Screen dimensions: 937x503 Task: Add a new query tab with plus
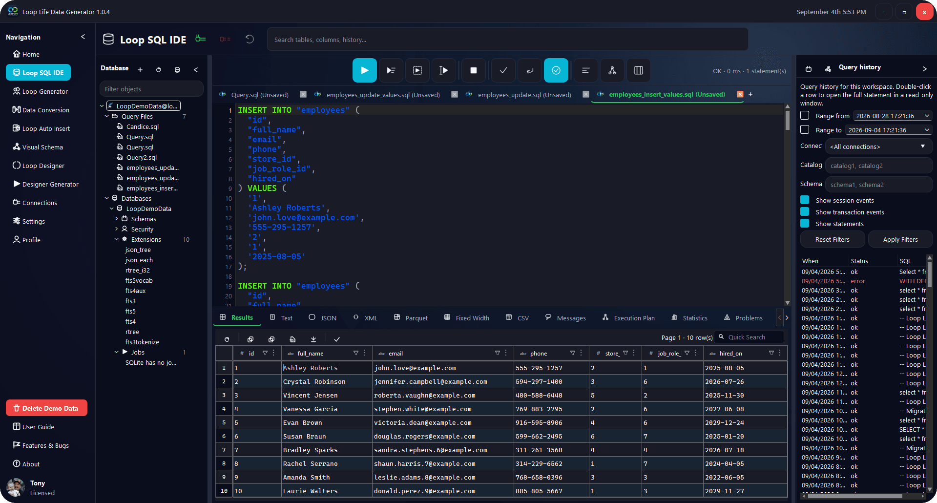click(750, 94)
